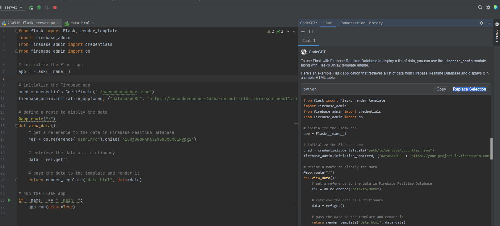Click Replace Selection button
500x226 pixels.
(469, 89)
